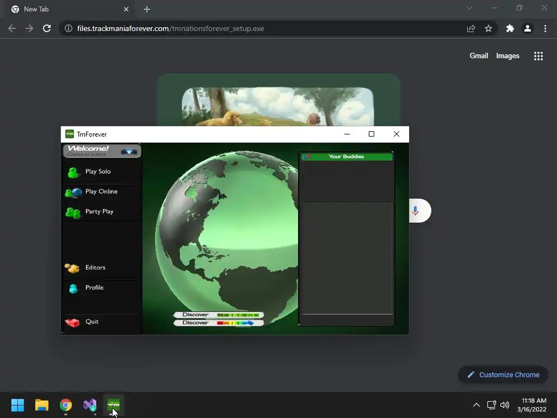
Task: Open Chrome tab search chevron
Action: 469,8
